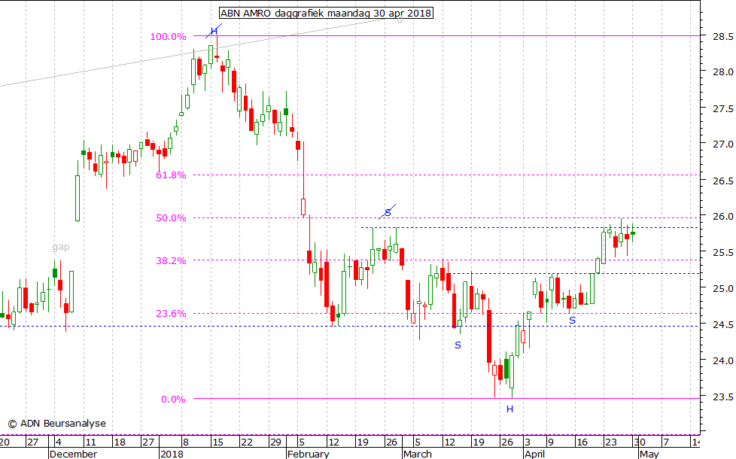Viewport: 736px width, 459px height.
Task: Click the date label '22' in January
Action: click(246, 442)
